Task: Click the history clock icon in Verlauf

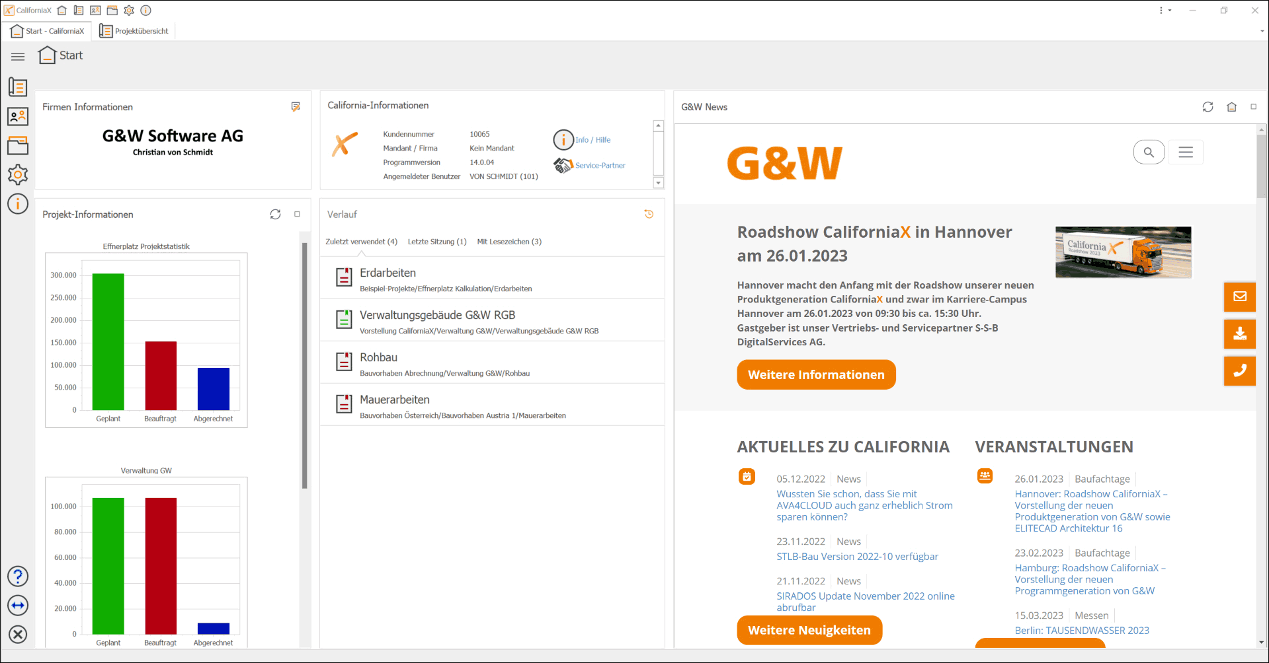Action: tap(649, 214)
